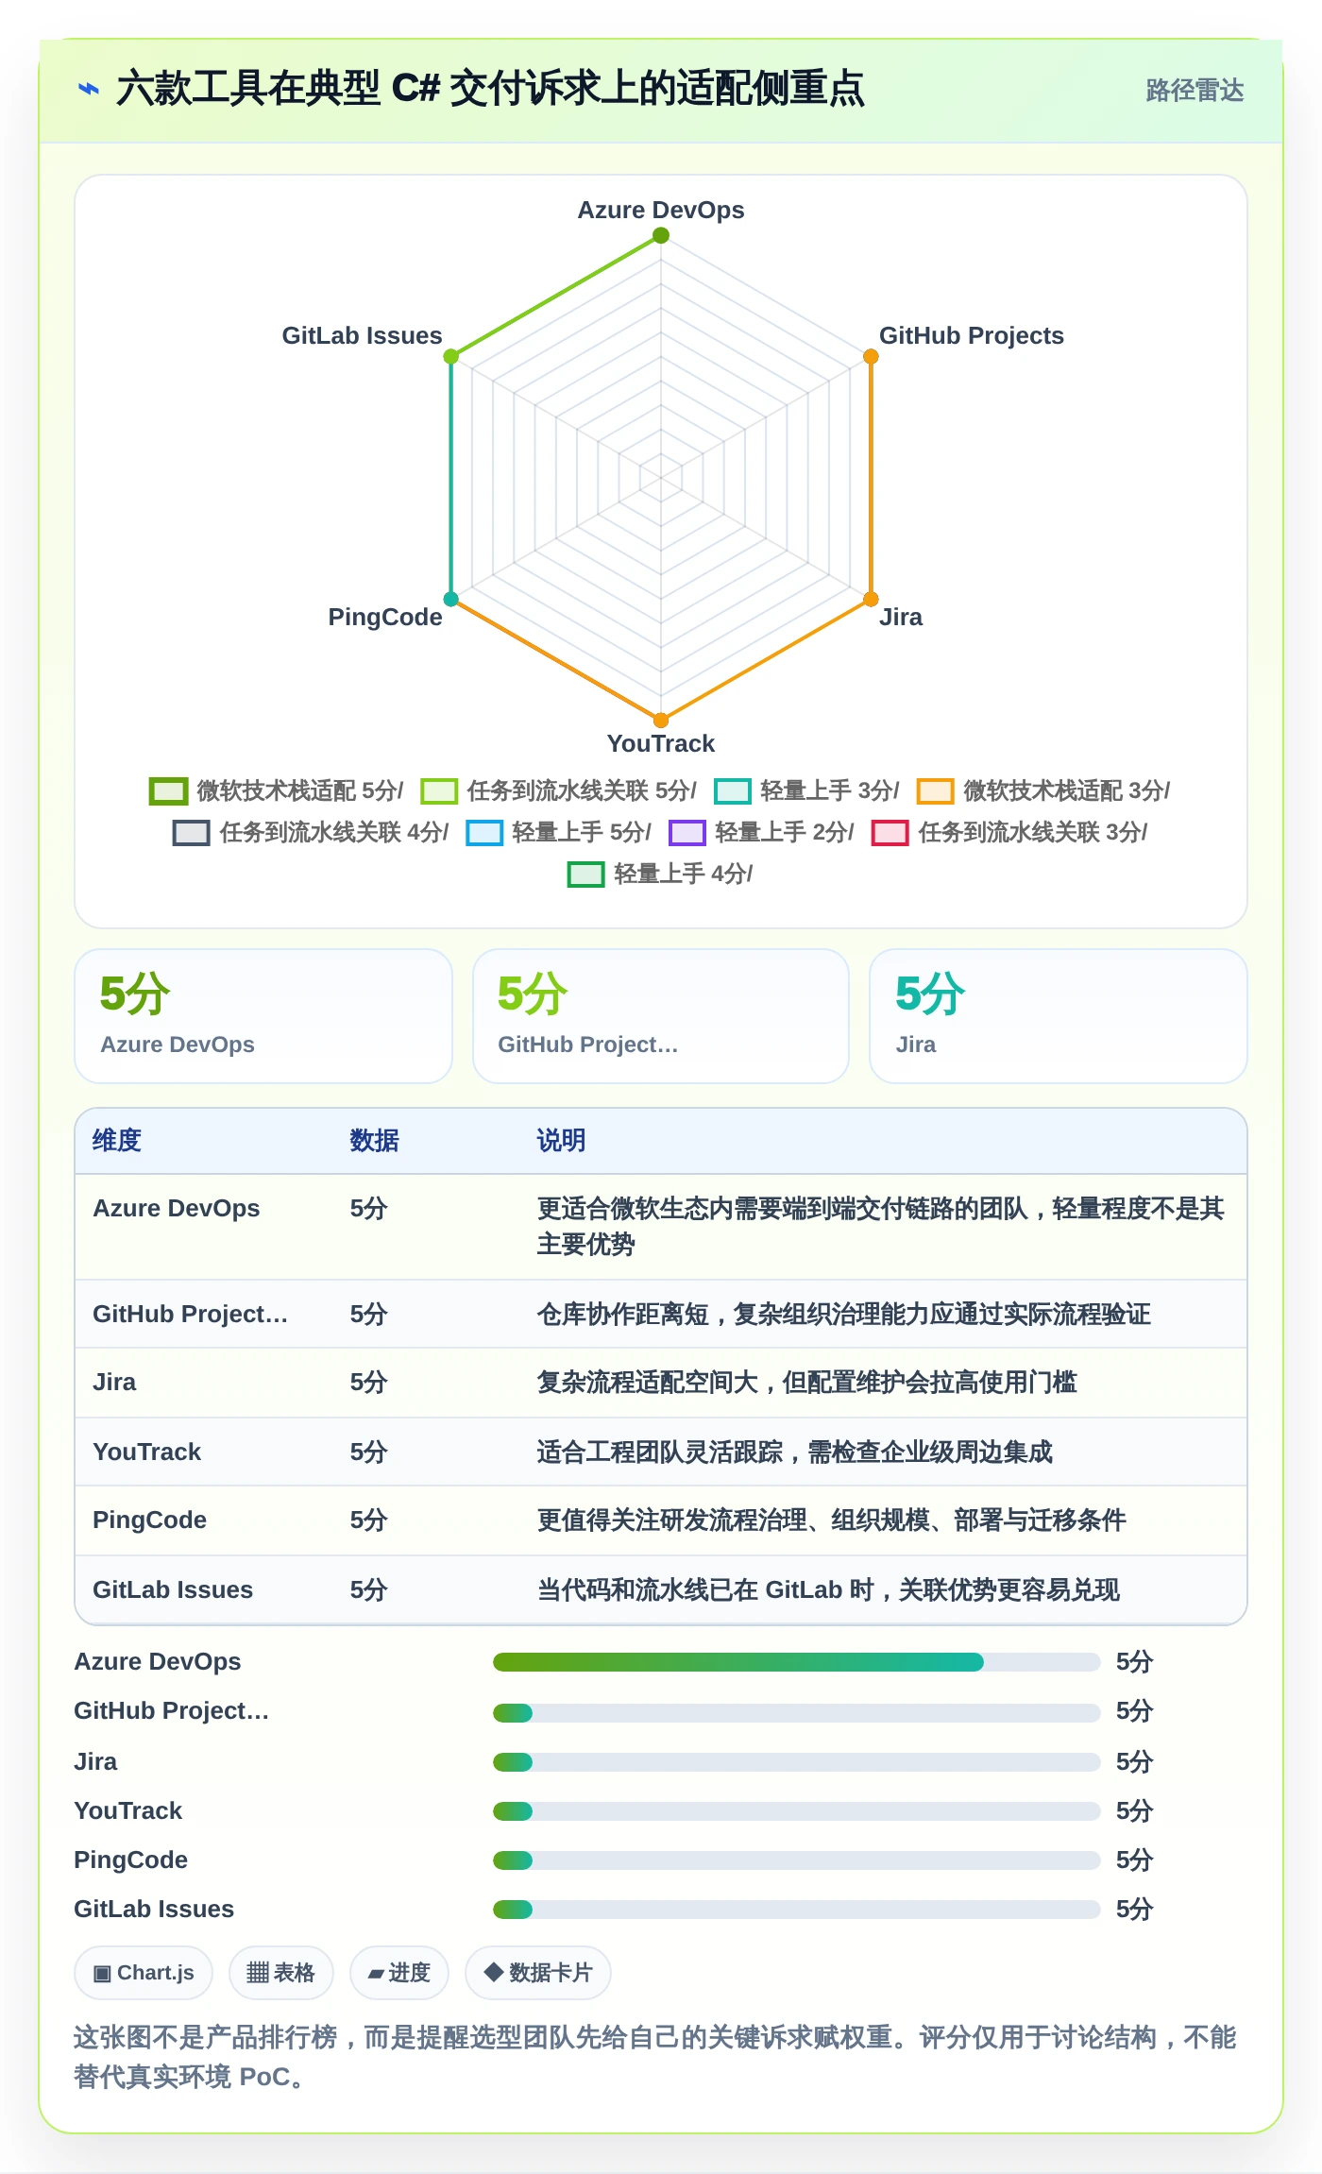The width and height of the screenshot is (1322, 2174).
Task: Click the 进度 tag chip
Action: pos(398,1973)
